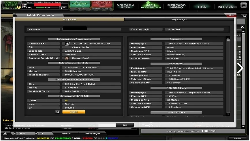The image size is (250, 141).
Task: Click the red Sair button
Action: 231,15
